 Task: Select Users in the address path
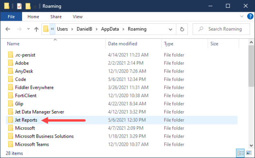62,29
